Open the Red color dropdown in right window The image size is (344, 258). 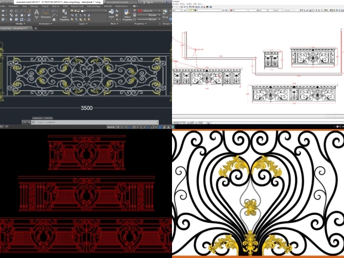[x=238, y=10]
